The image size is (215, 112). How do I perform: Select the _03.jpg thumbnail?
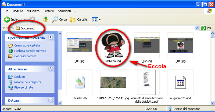click(79, 45)
